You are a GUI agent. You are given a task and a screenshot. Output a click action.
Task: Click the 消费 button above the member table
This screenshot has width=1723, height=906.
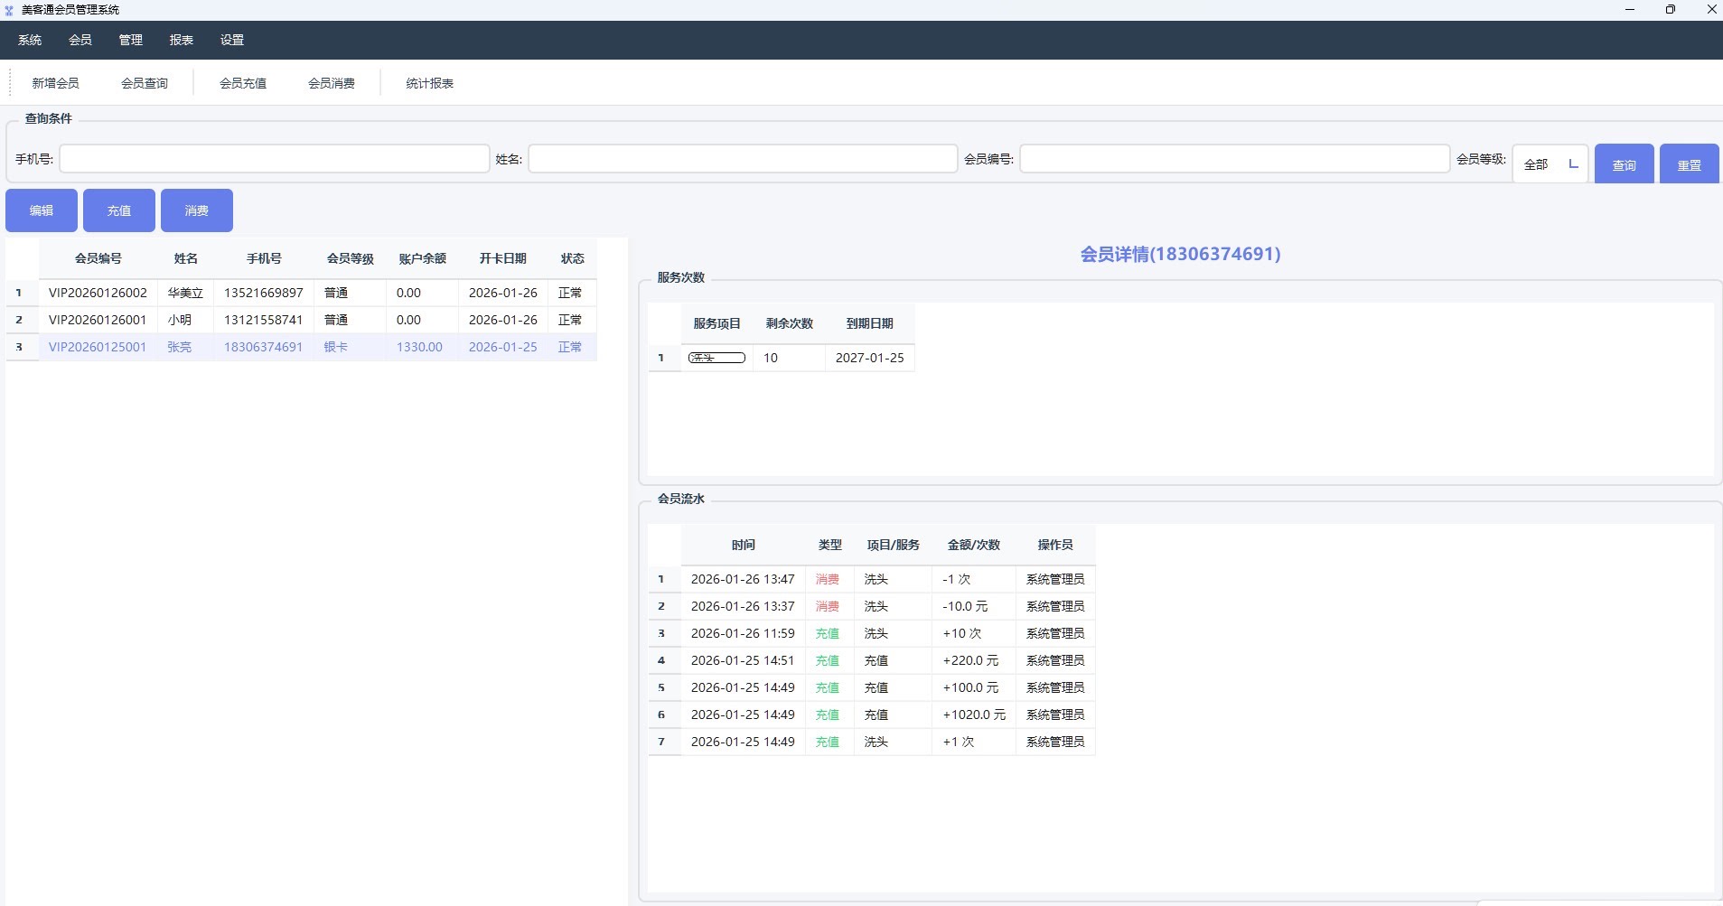pos(197,210)
